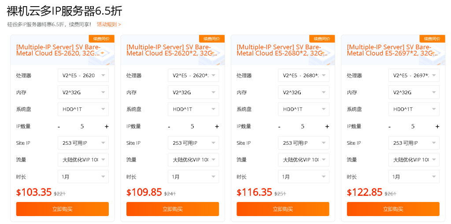Click minus for IP数量 on E5-2680*2 card

(279, 127)
